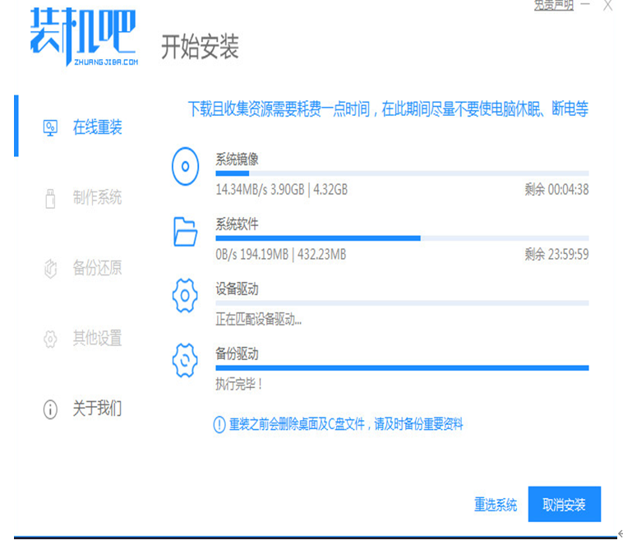Click the 在线重装 monitor icon
The height and width of the screenshot is (545, 623).
[x=50, y=127]
